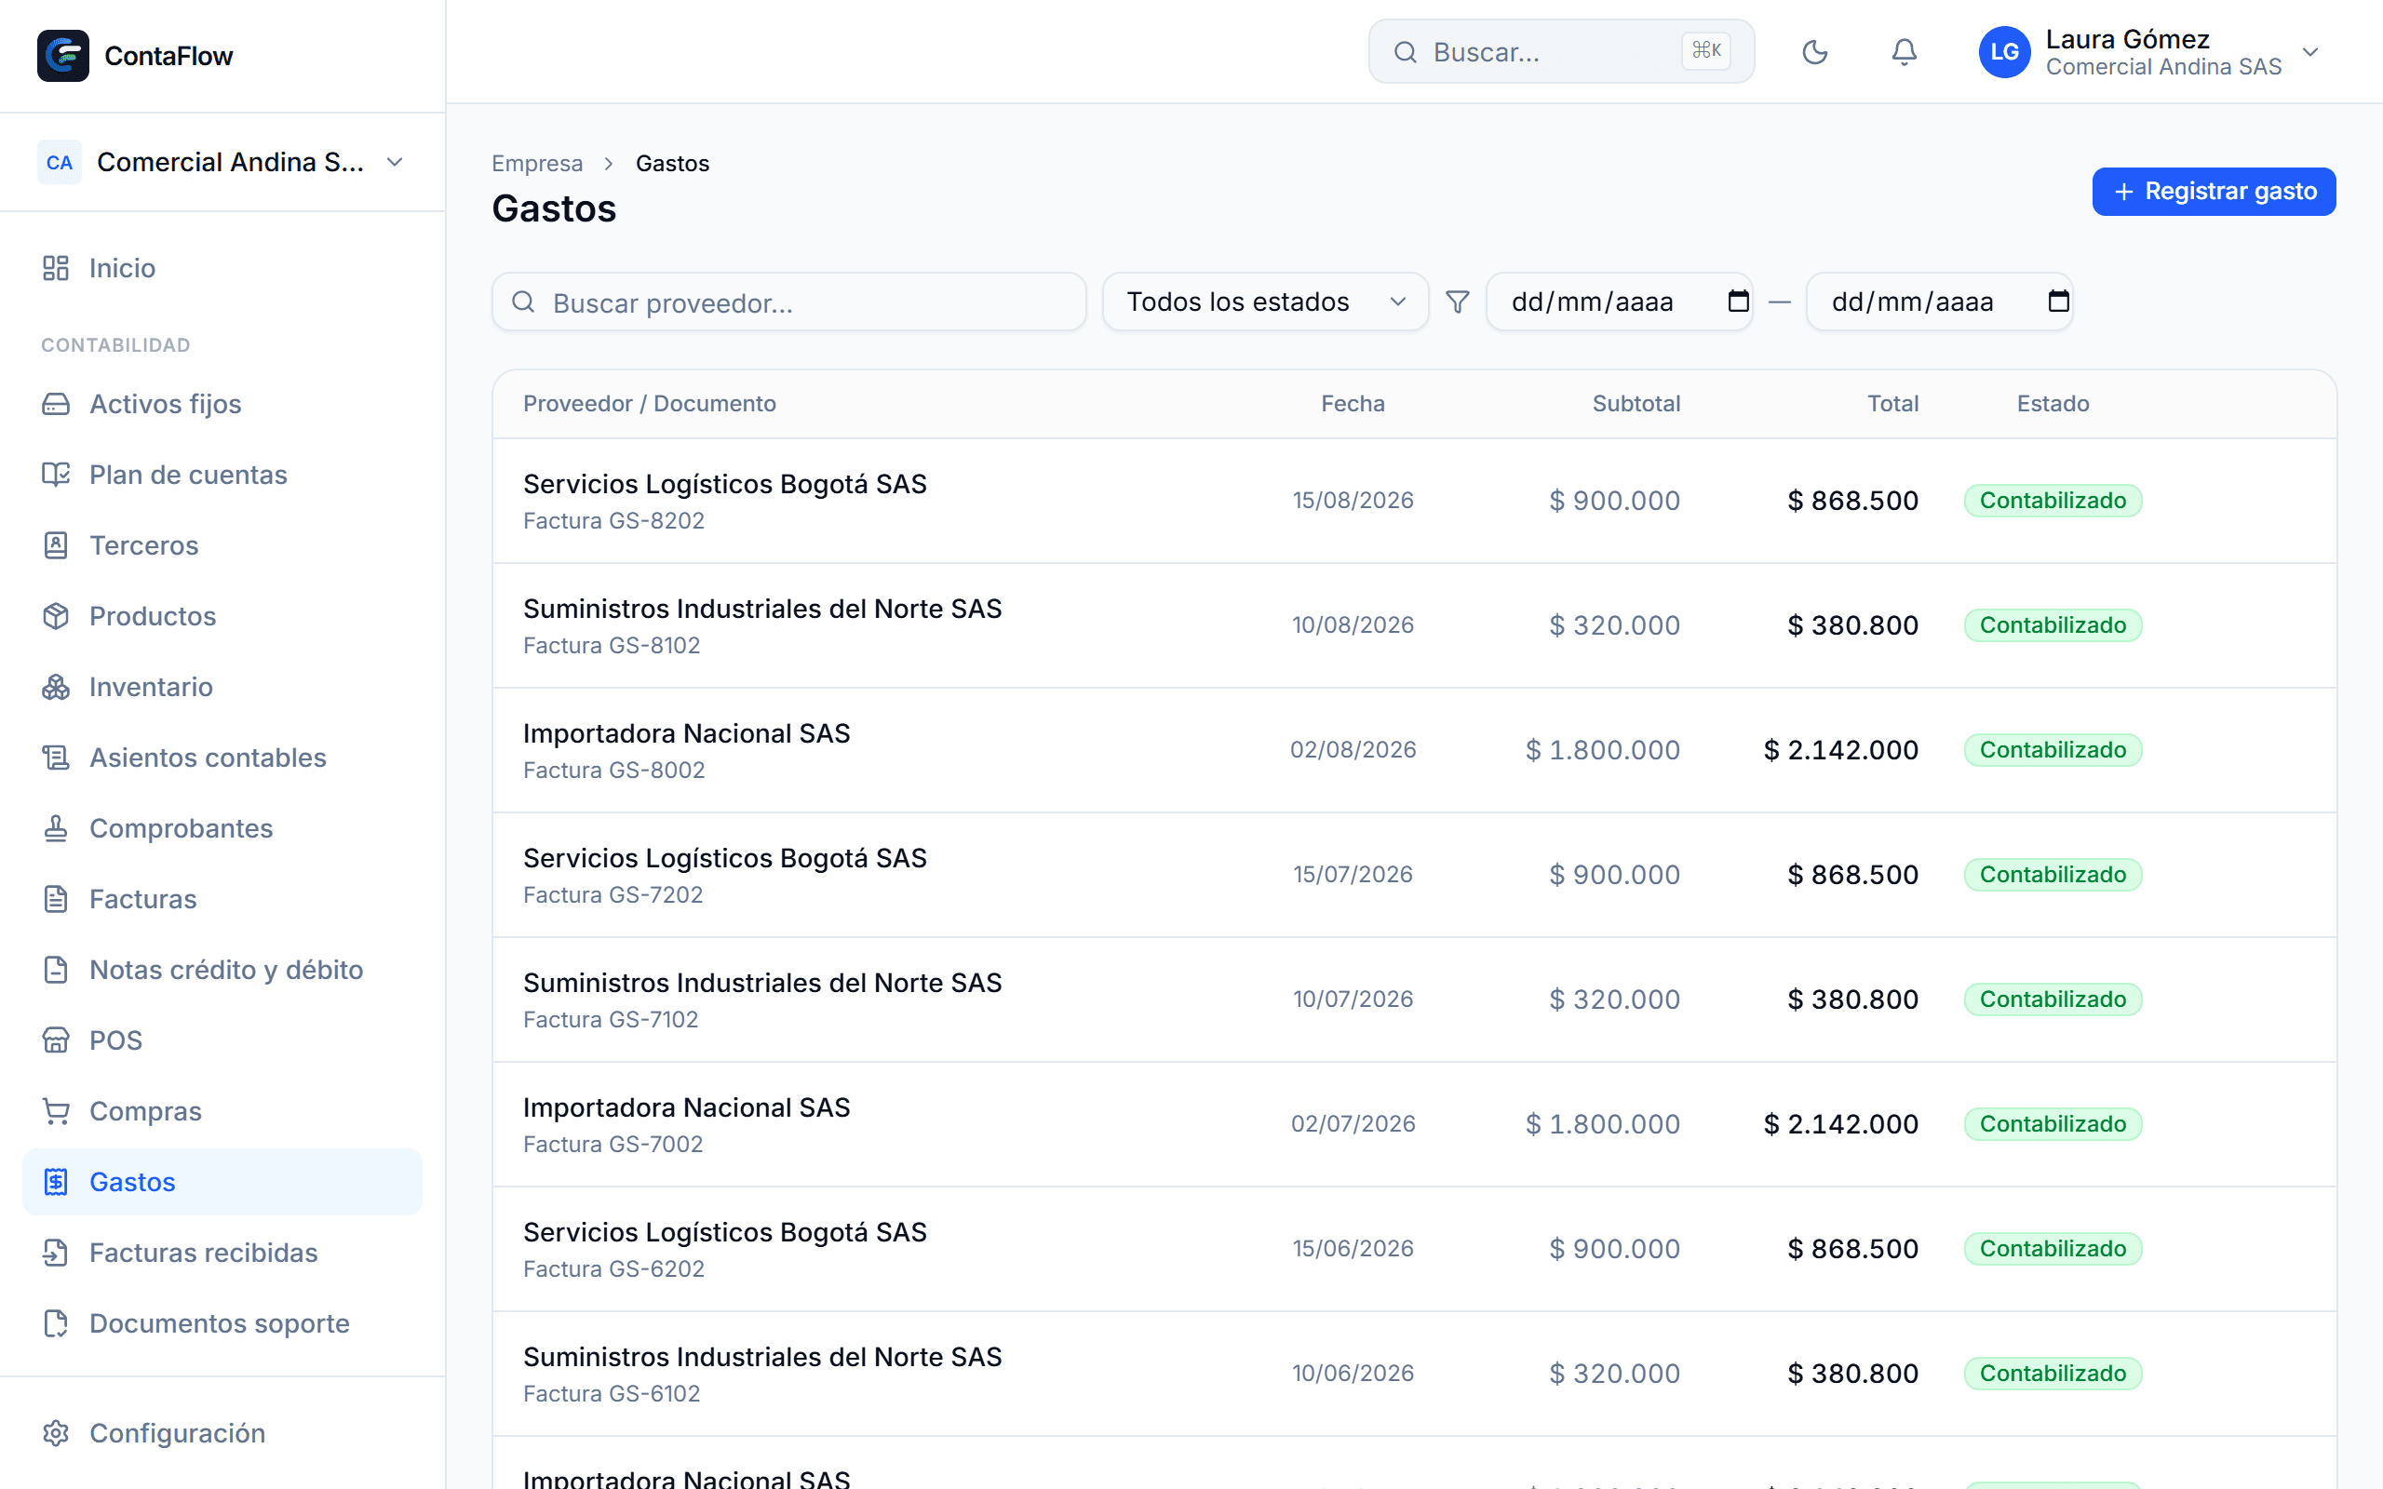Open the Todos los estados dropdown
The image size is (2383, 1489).
pos(1265,302)
